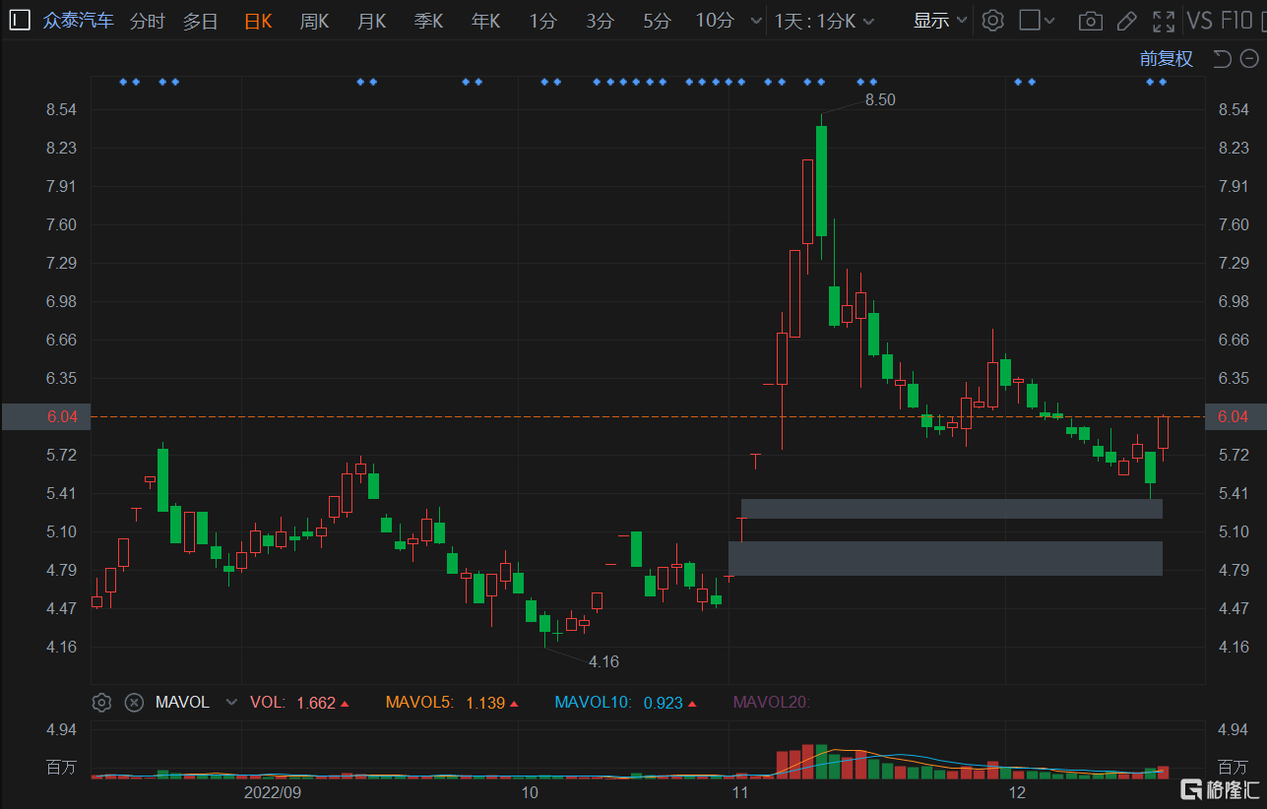The width and height of the screenshot is (1267, 809).
Task: Expand the minute-interval dropdown arrow after 10分
Action: pyautogui.click(x=755, y=21)
